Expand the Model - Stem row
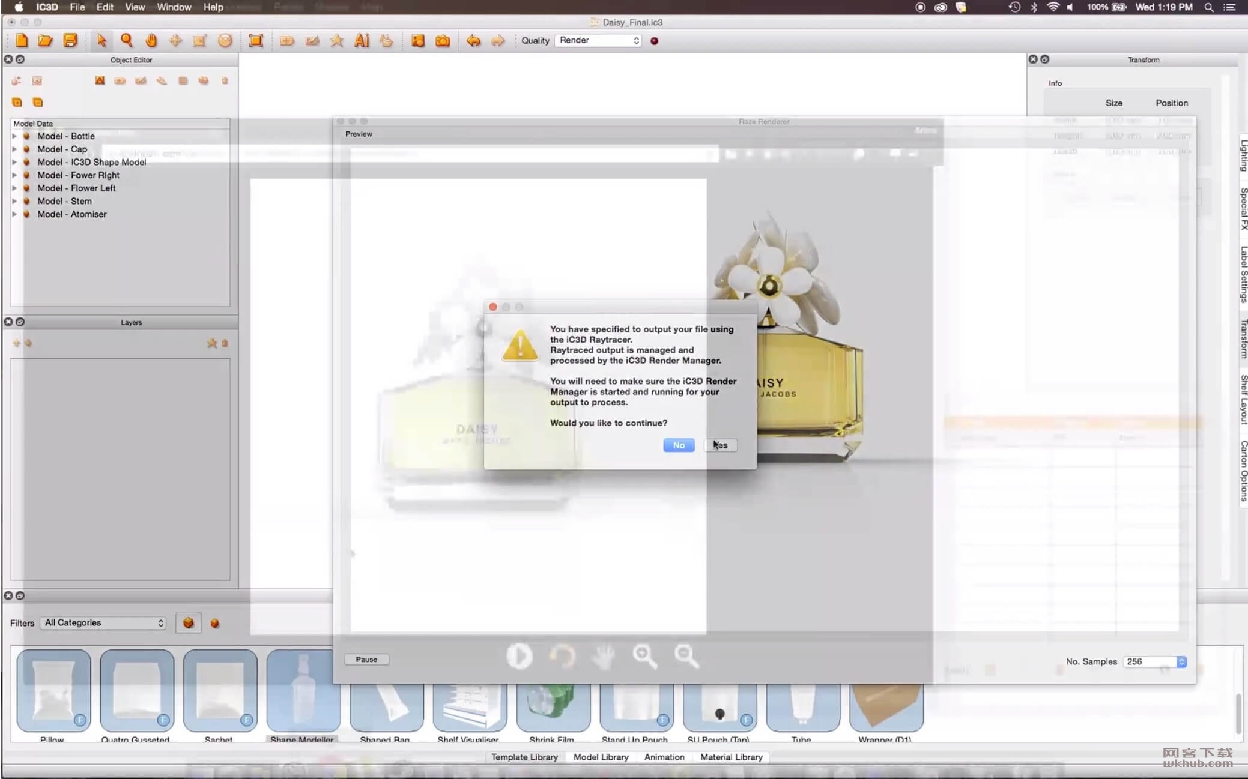The image size is (1248, 779). (x=14, y=201)
